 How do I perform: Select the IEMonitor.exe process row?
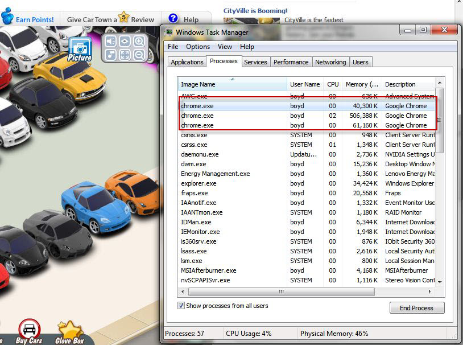(x=307, y=232)
